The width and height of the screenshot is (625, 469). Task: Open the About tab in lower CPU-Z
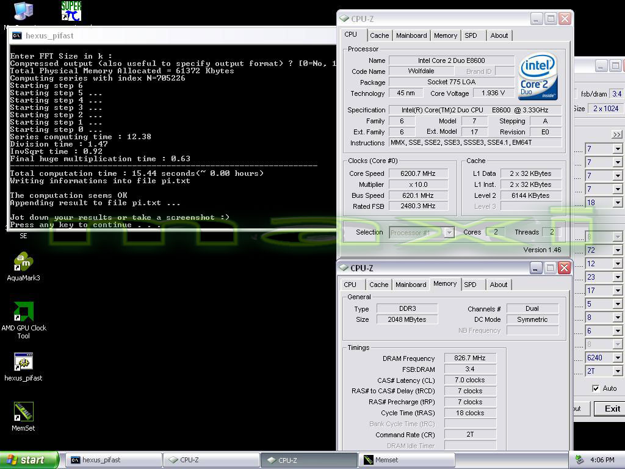pos(499,285)
